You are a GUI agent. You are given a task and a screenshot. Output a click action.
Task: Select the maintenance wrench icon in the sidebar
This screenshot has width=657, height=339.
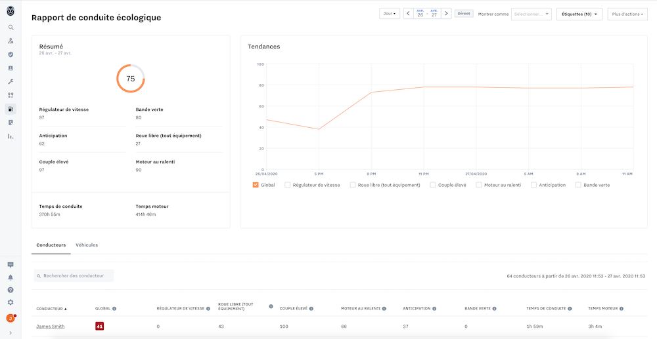11,81
